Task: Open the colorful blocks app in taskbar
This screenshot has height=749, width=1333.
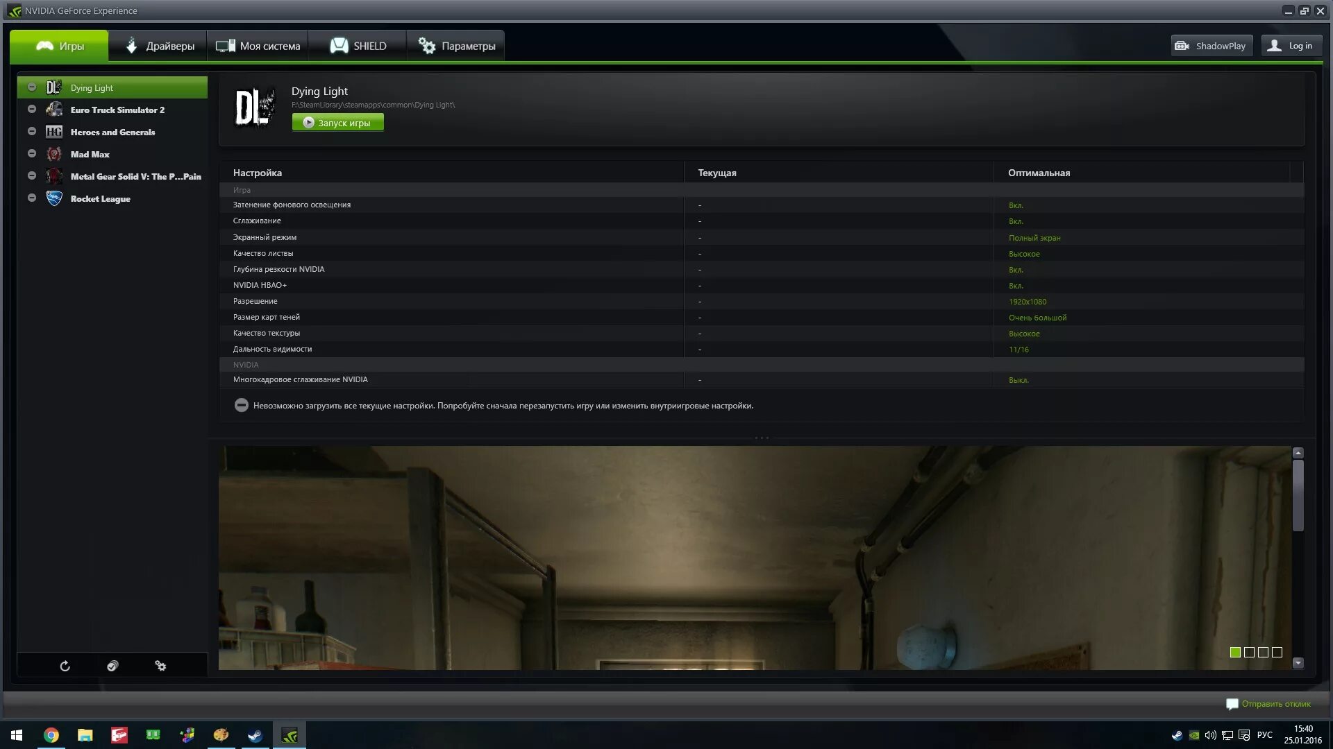Action: (x=187, y=735)
